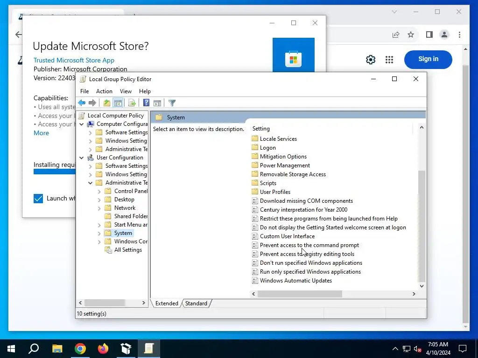Expand System tree node chevron

[x=99, y=234]
